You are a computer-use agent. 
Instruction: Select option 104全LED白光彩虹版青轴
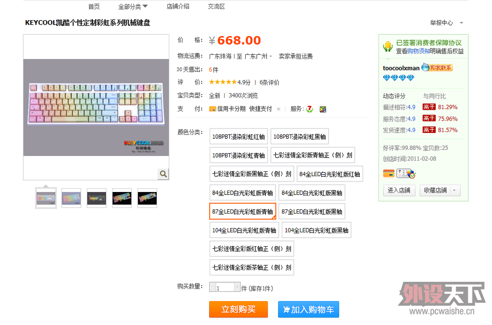244,230
